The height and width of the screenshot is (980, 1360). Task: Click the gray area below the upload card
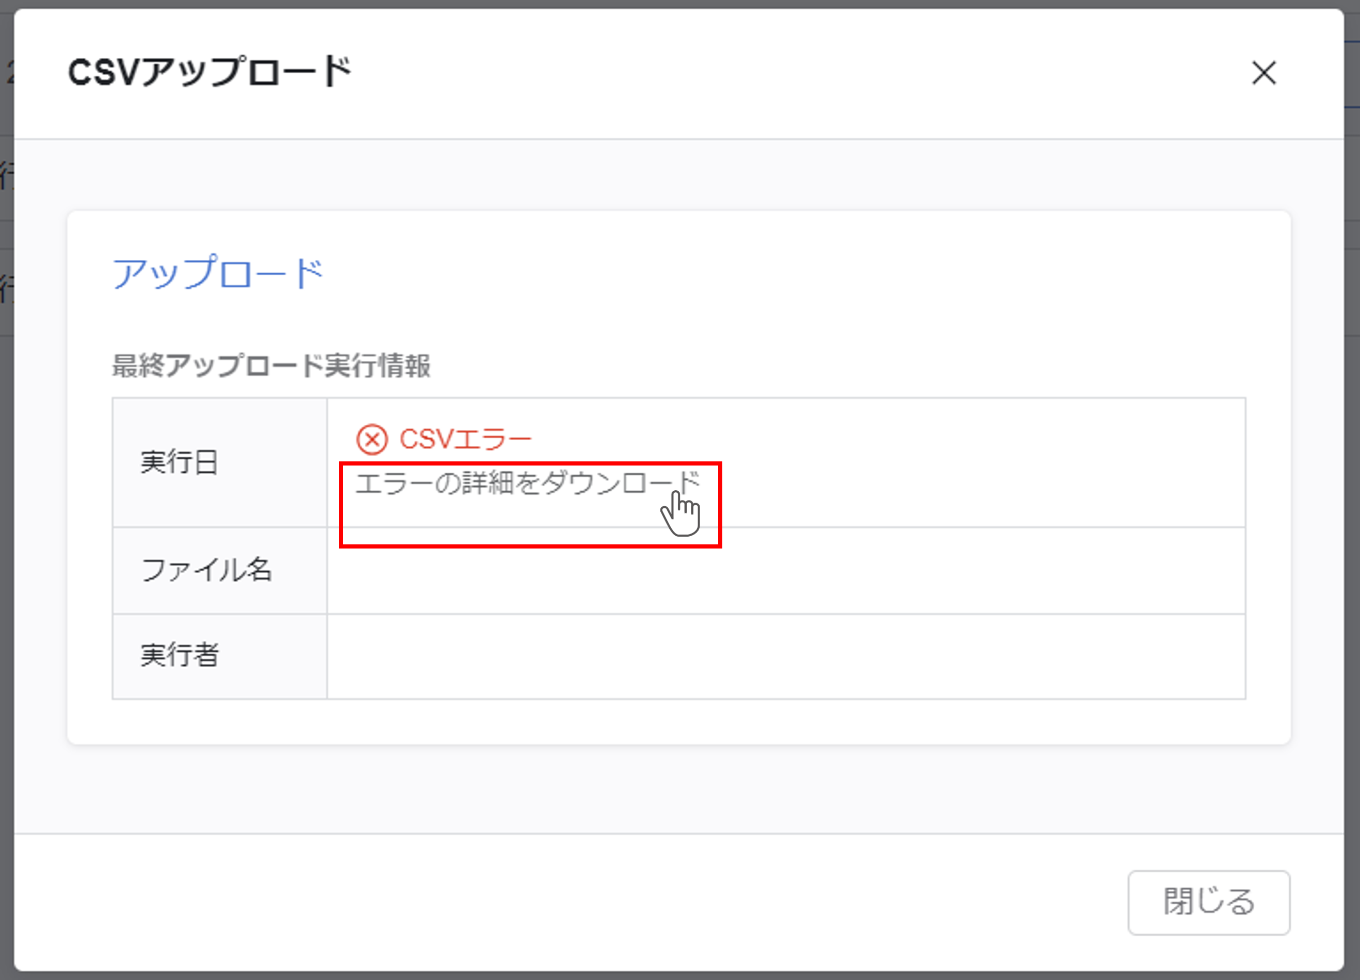pyautogui.click(x=677, y=788)
